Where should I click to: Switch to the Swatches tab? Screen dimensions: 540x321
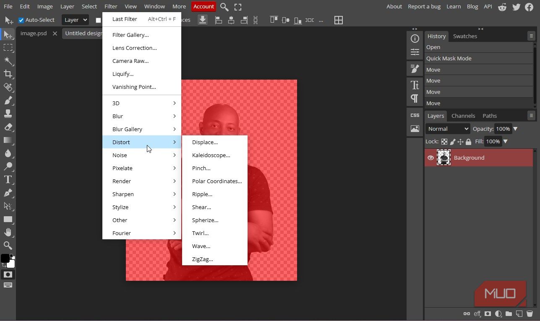tap(465, 36)
